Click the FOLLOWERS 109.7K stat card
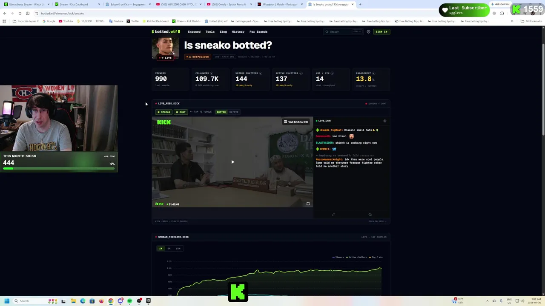Viewport: 545px width, 306px height. click(x=210, y=79)
